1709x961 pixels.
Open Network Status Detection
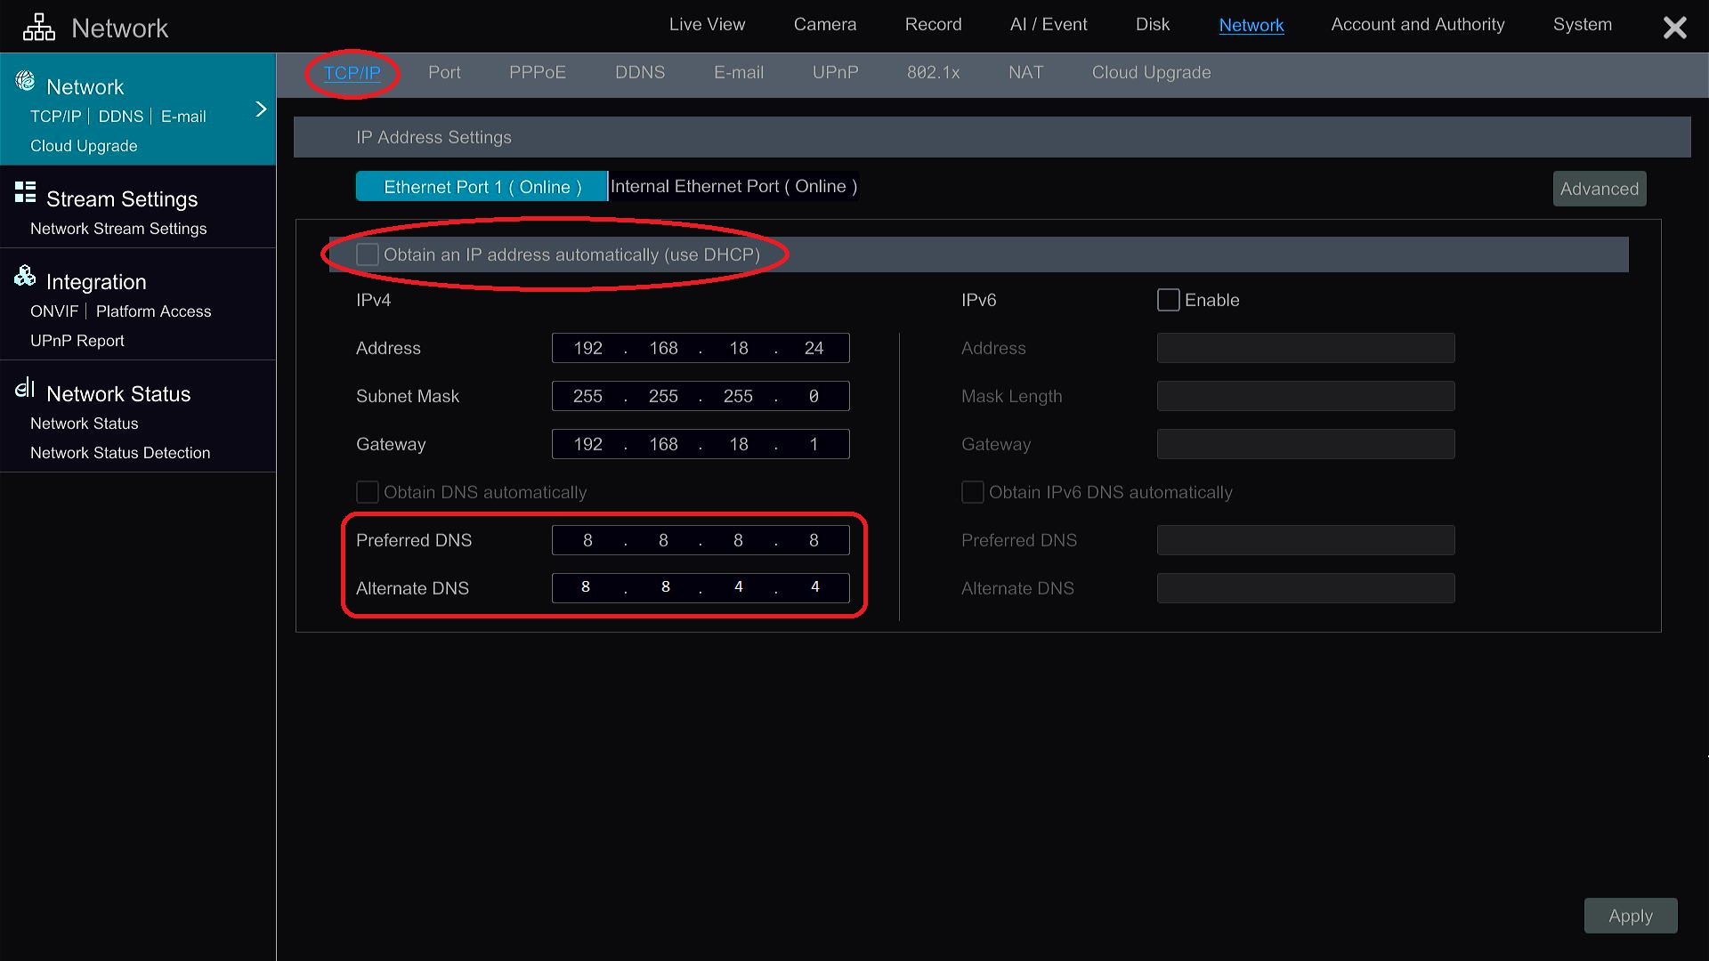[120, 453]
